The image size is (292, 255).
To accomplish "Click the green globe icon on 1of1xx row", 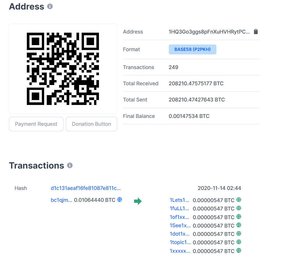I will pos(239,217).
